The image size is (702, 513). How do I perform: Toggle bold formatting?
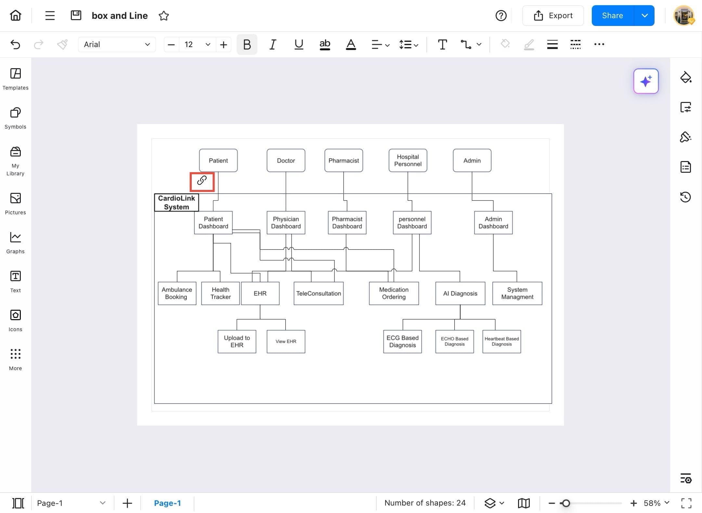pos(246,44)
